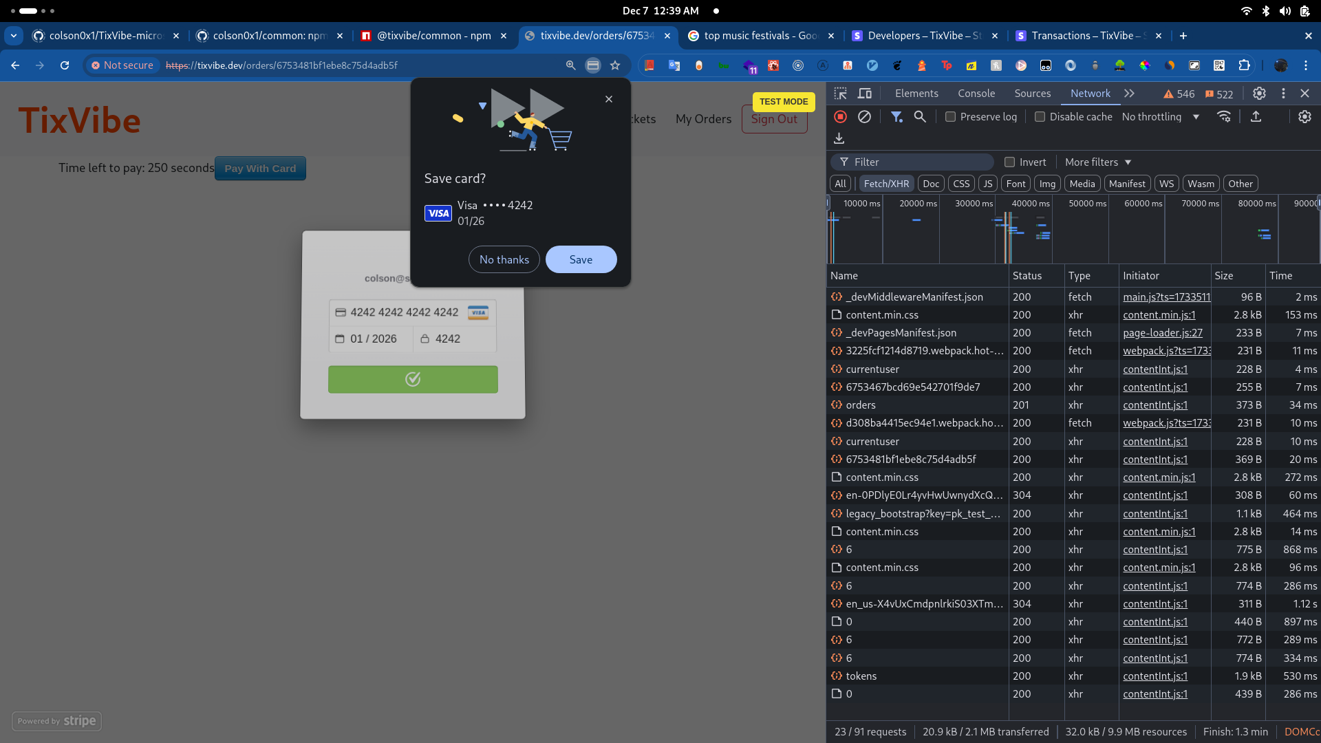The height and width of the screenshot is (743, 1321).
Task: Toggle the device toolbar icon in DevTools
Action: [865, 94]
